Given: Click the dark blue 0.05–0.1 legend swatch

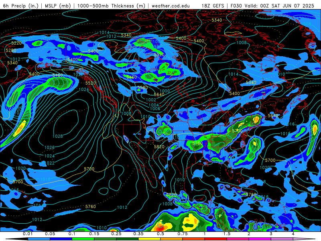Looking at the screenshot, I should (61, 239).
